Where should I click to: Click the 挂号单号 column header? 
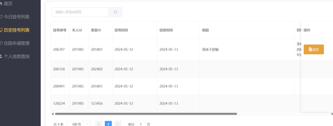[x=60, y=30]
